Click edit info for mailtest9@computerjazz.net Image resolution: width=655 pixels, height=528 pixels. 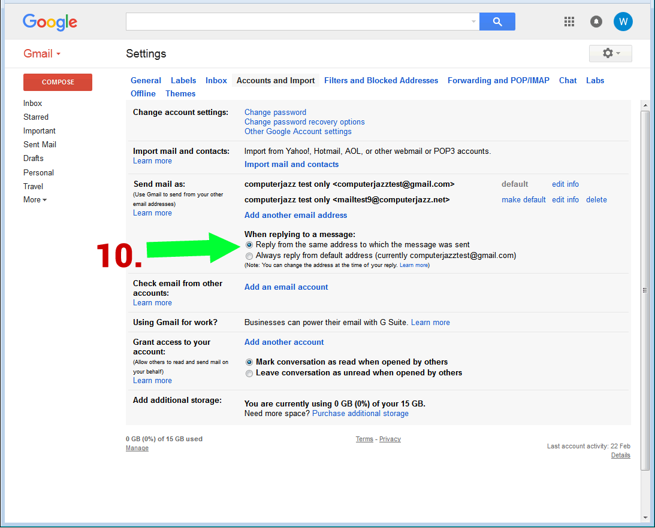[565, 200]
